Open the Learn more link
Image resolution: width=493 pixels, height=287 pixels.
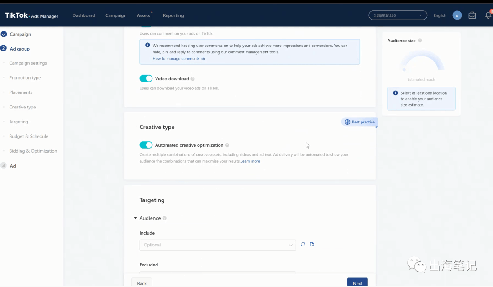[250, 161]
